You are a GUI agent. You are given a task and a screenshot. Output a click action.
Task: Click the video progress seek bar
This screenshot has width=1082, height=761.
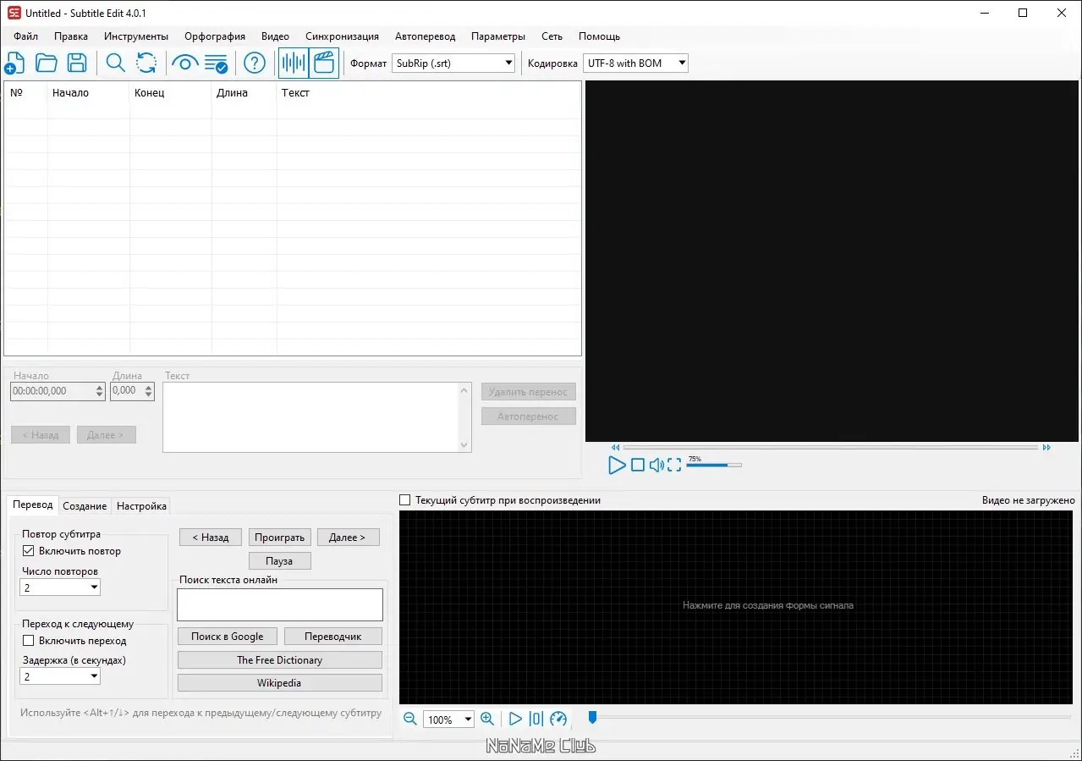click(x=831, y=447)
